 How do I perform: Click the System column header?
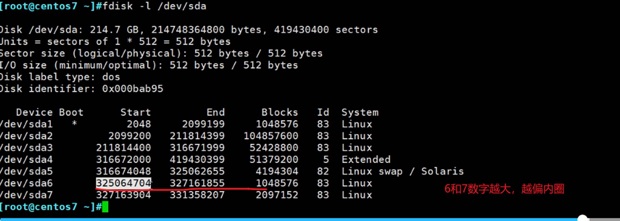point(360,112)
